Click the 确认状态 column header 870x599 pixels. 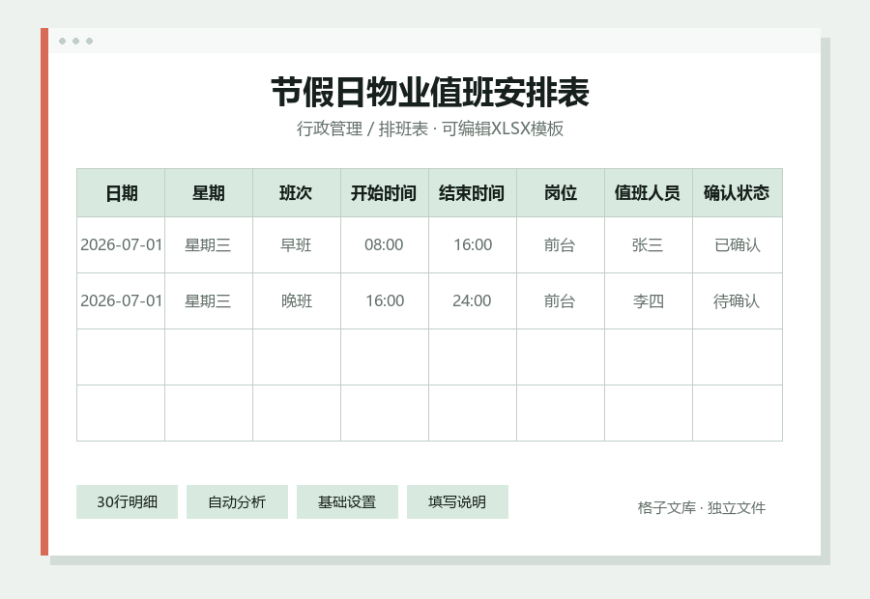tap(737, 193)
